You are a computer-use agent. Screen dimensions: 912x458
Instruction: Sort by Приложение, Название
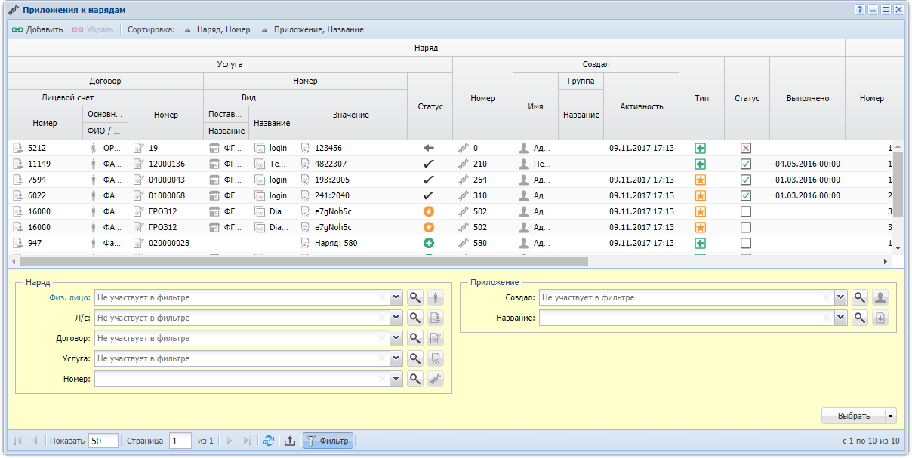click(x=312, y=30)
